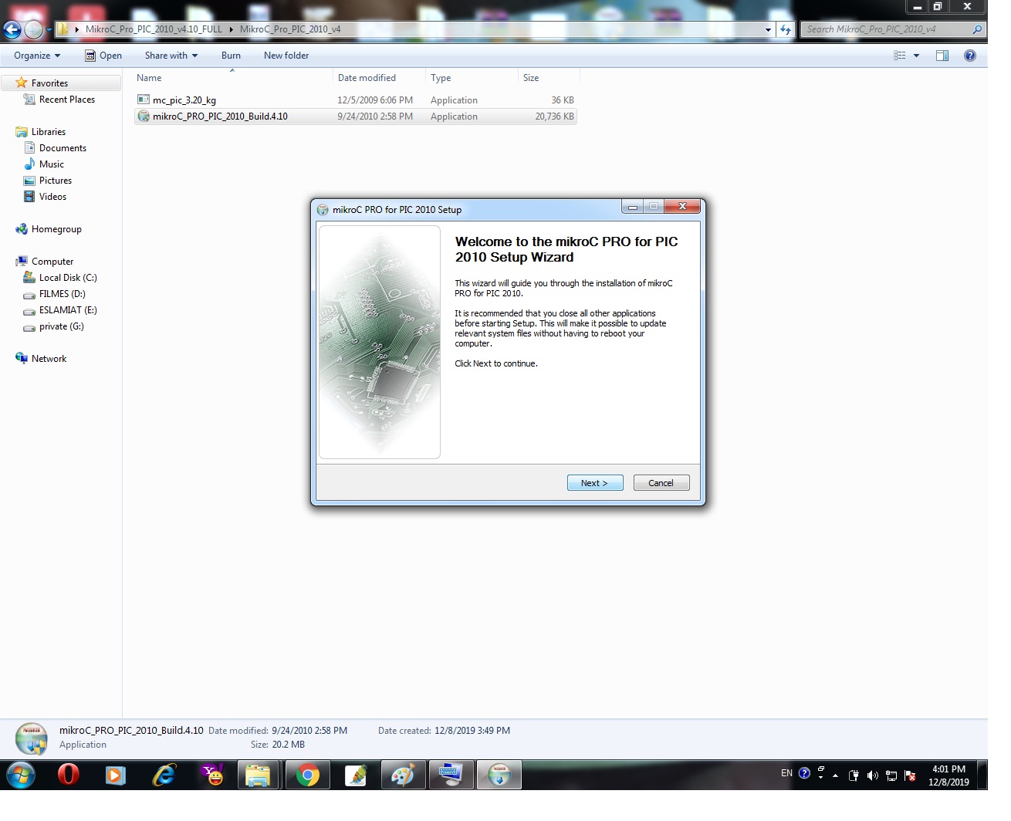
Task: Change the view using the view icon
Action: click(x=899, y=56)
